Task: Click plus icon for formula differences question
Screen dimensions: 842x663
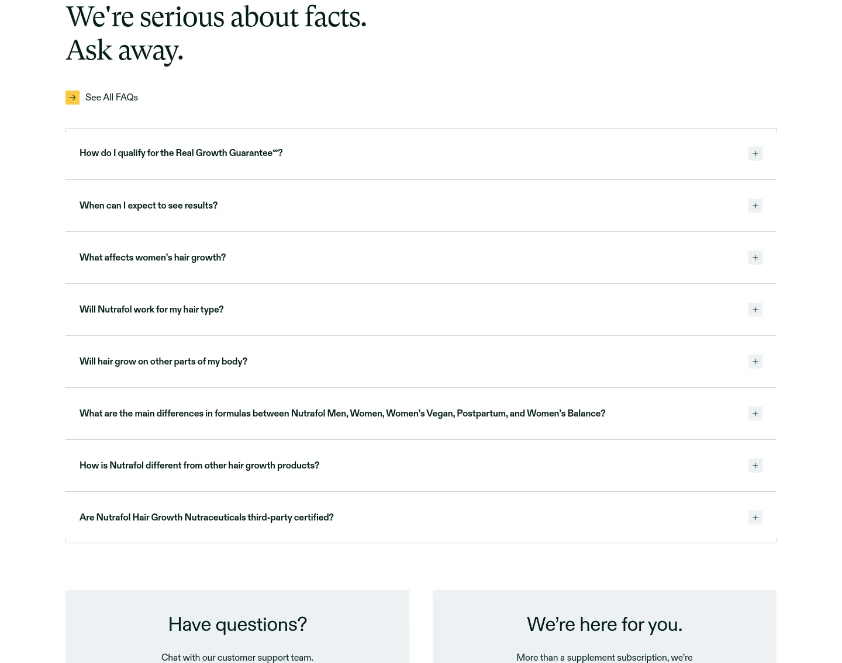Action: click(755, 414)
